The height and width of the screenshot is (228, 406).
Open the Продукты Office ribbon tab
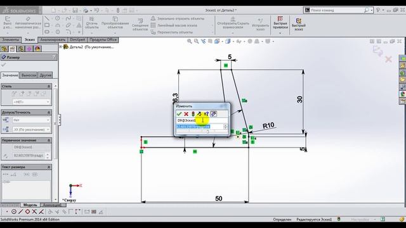(x=103, y=40)
